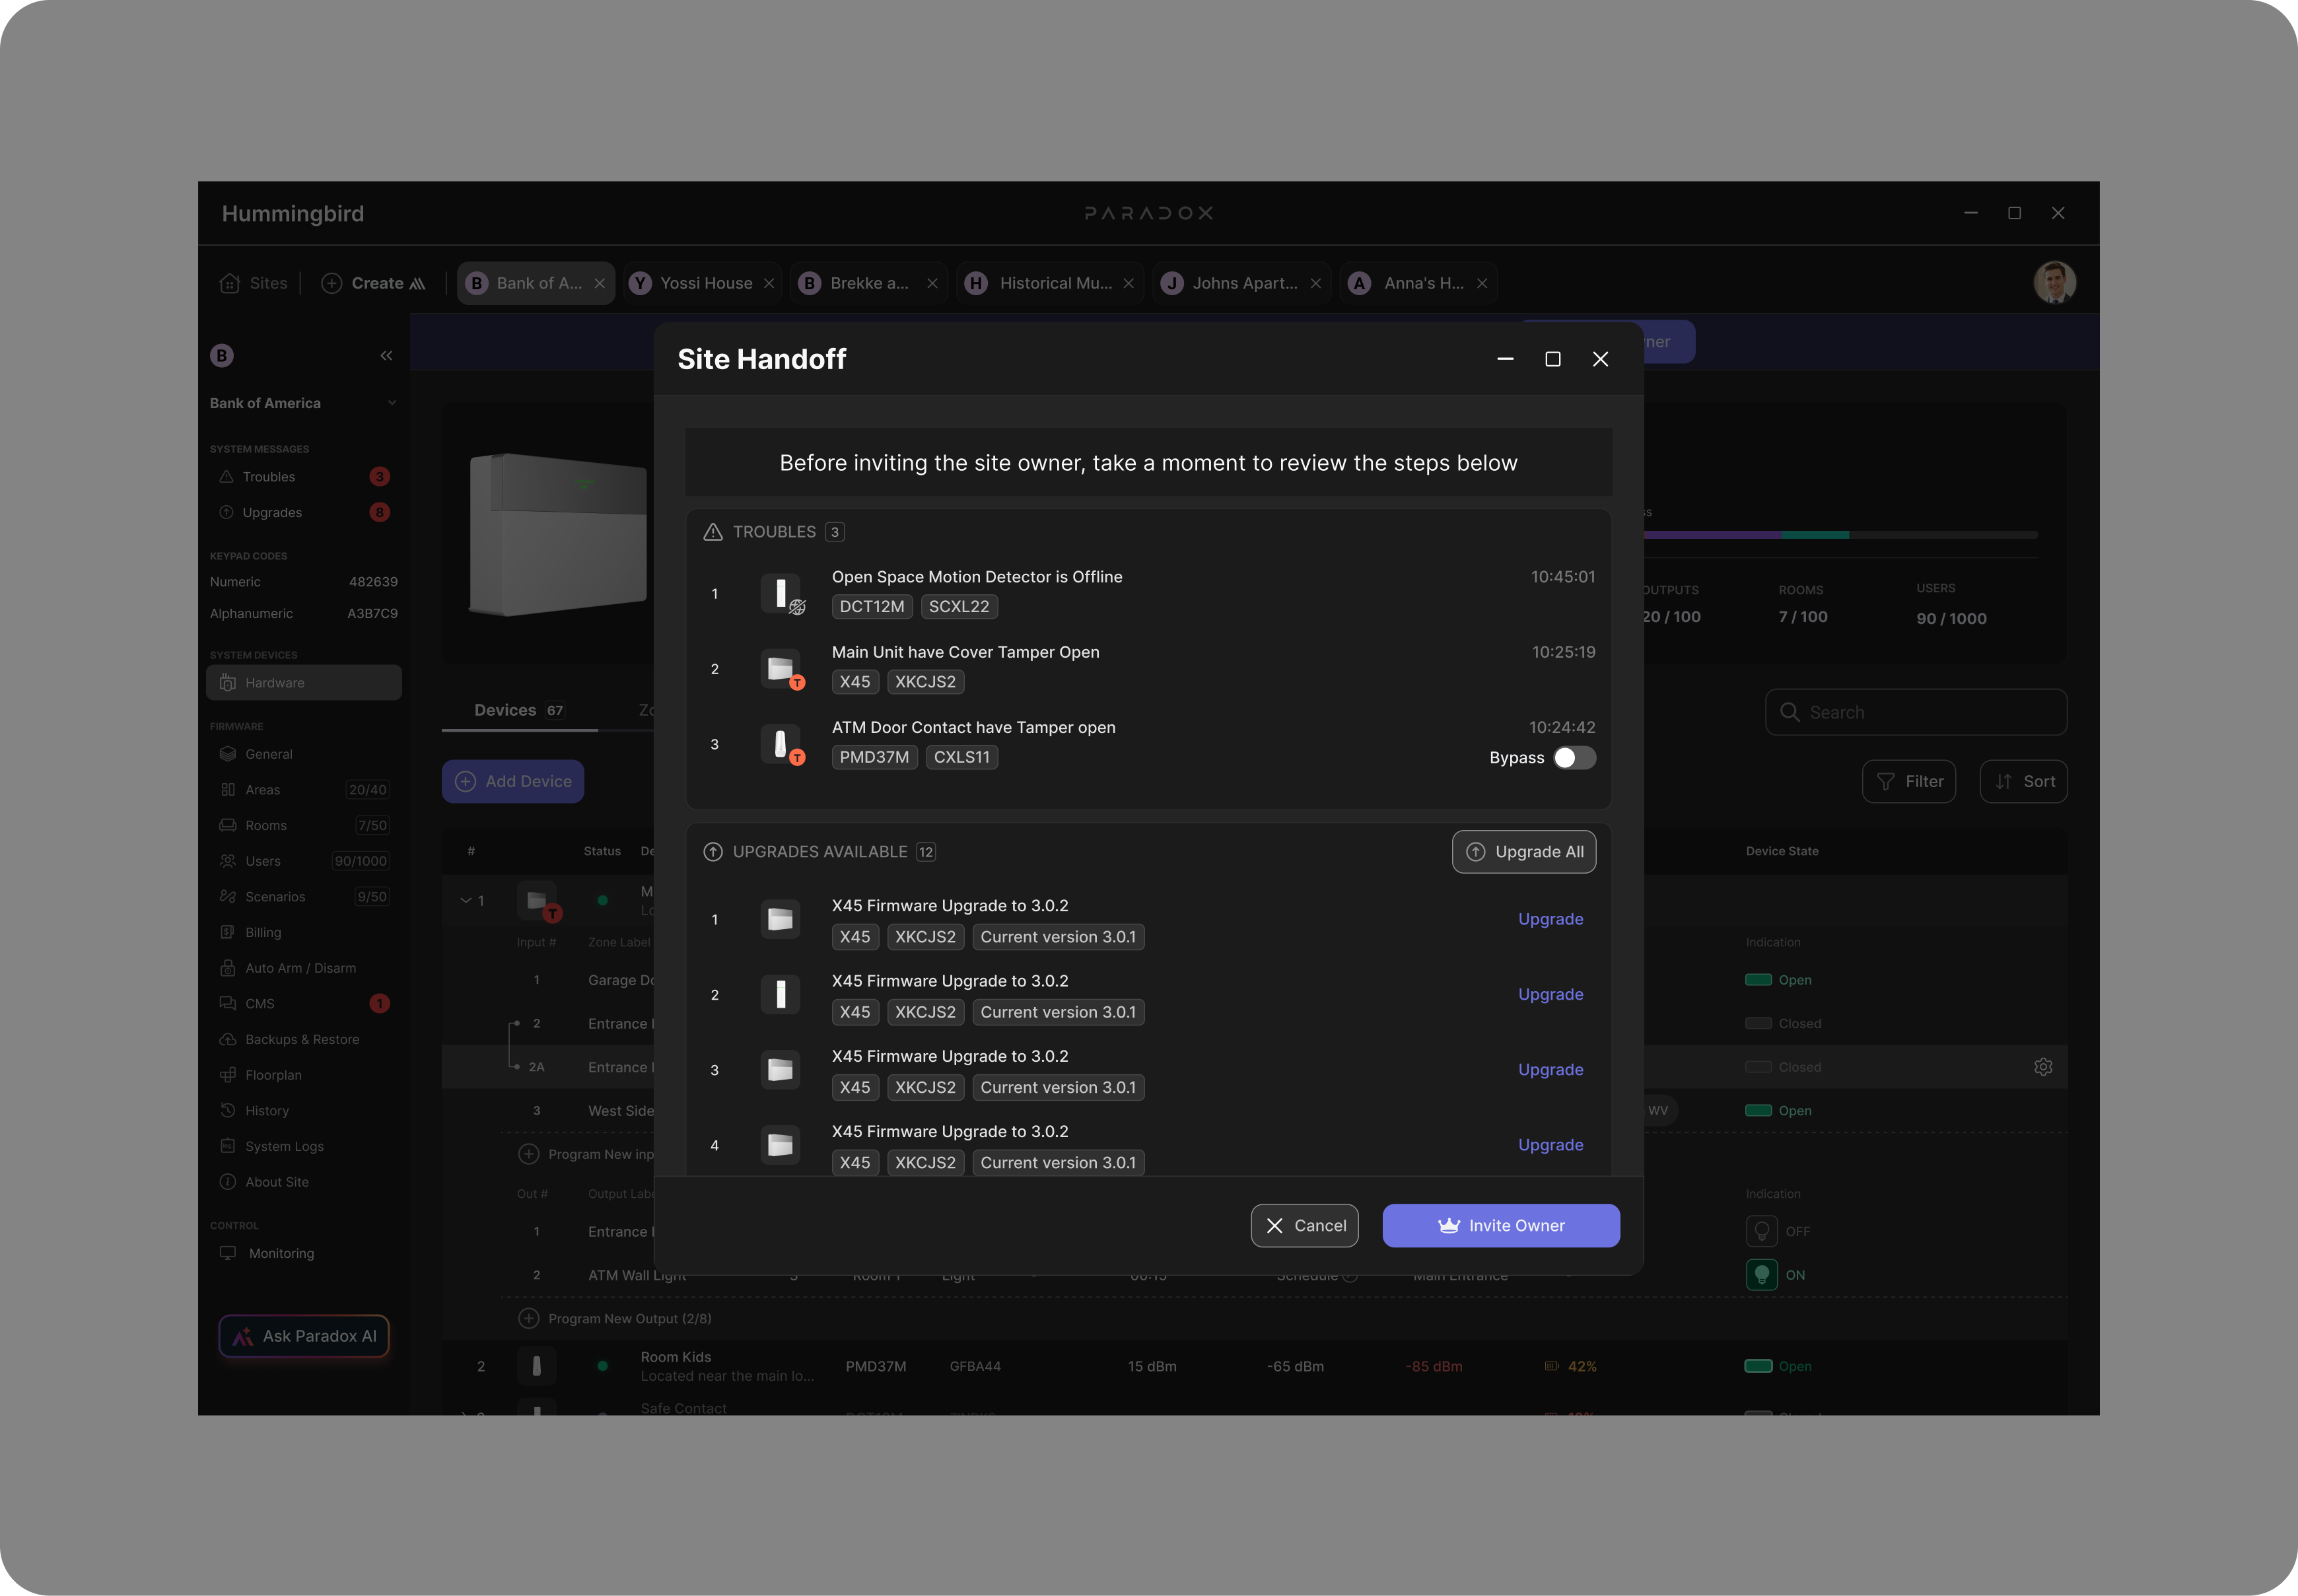Click device icon of upgrade item 2
This screenshot has width=2298, height=1596.
pos(781,995)
